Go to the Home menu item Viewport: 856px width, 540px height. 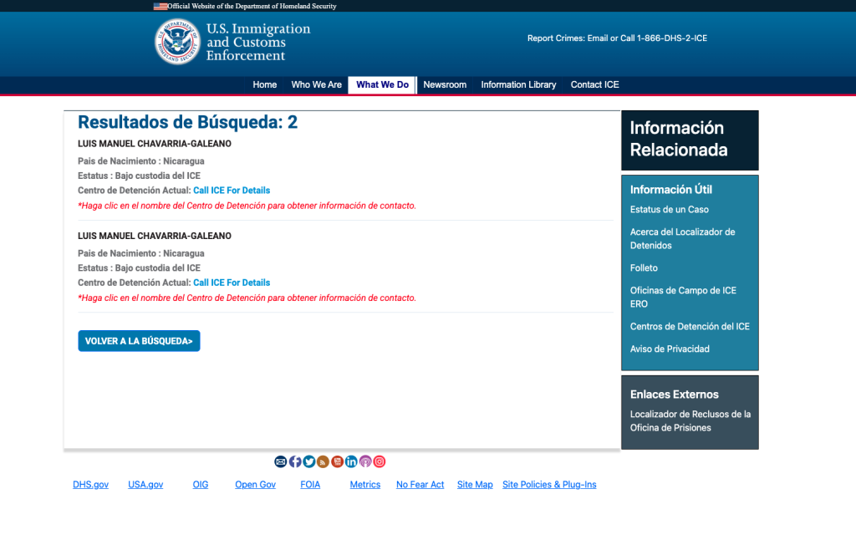(x=265, y=84)
